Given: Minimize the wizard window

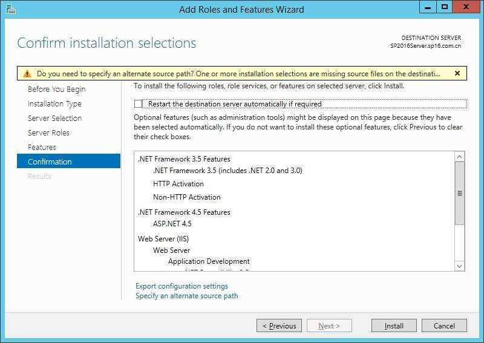Looking at the screenshot, I should pyautogui.click(x=428, y=7).
